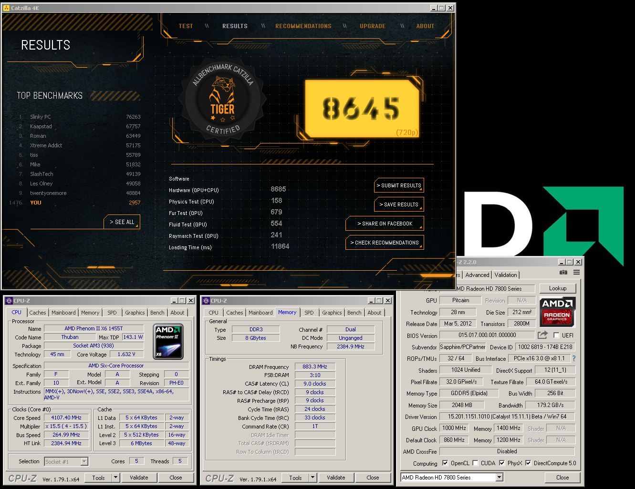
Task: Click the Catzilla Tiger Certified badge
Action: tap(222, 99)
